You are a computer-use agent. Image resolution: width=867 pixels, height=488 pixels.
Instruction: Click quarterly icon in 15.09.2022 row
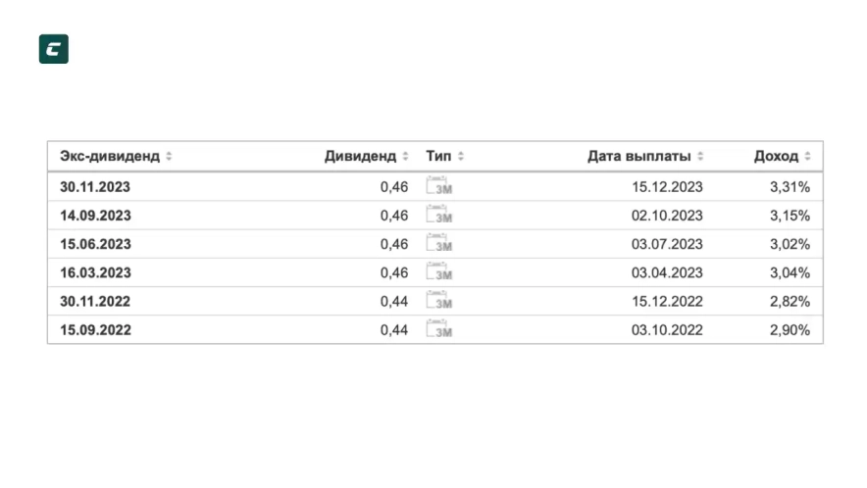pos(439,329)
